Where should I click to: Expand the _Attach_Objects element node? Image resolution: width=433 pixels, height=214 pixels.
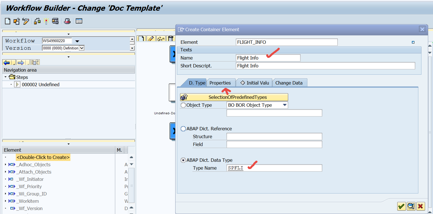(5, 172)
